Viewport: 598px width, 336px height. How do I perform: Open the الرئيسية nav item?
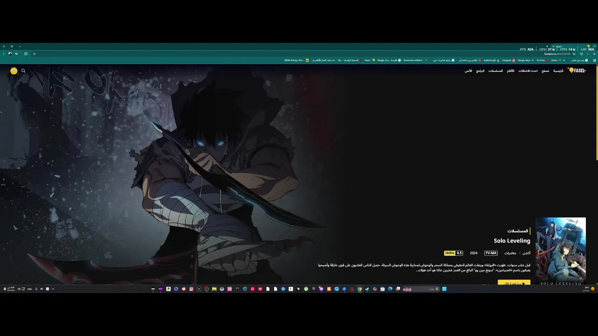coord(558,71)
